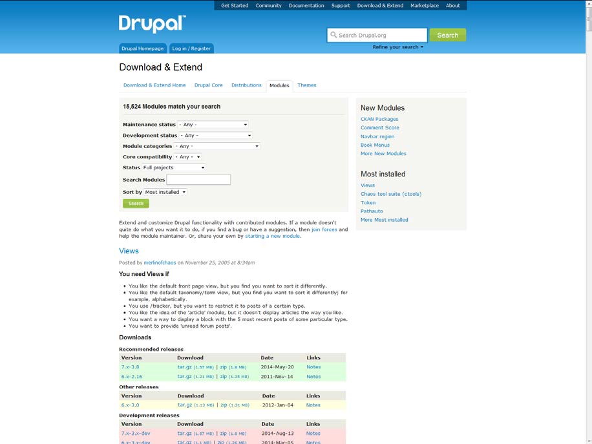
Task: Go to Documentation in the top navigation
Action: click(306, 6)
